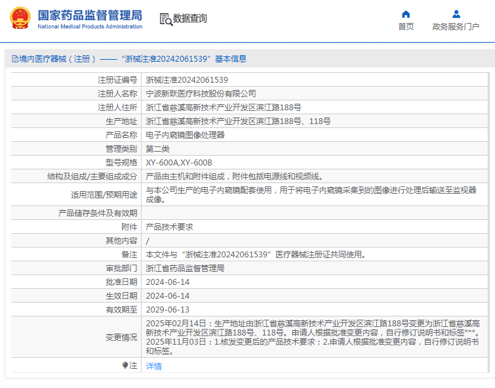Viewport: 495px width, 388px height.
Task: Open the 详情 link
Action: click(153, 366)
